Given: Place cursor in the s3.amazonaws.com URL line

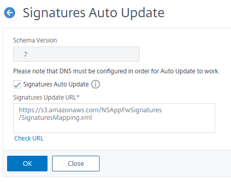Looking at the screenshot, I should tap(90, 110).
